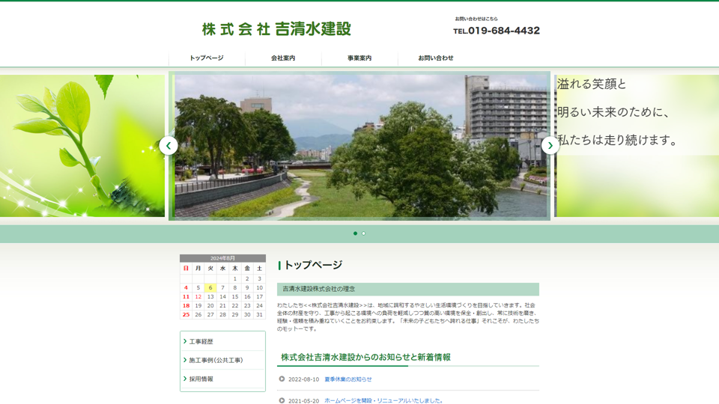Image resolution: width=719 pixels, height=404 pixels.
Task: Select the second carousel pagination dot
Action: click(364, 233)
